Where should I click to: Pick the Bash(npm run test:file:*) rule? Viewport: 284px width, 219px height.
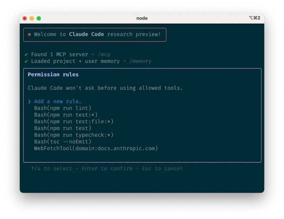click(x=74, y=121)
